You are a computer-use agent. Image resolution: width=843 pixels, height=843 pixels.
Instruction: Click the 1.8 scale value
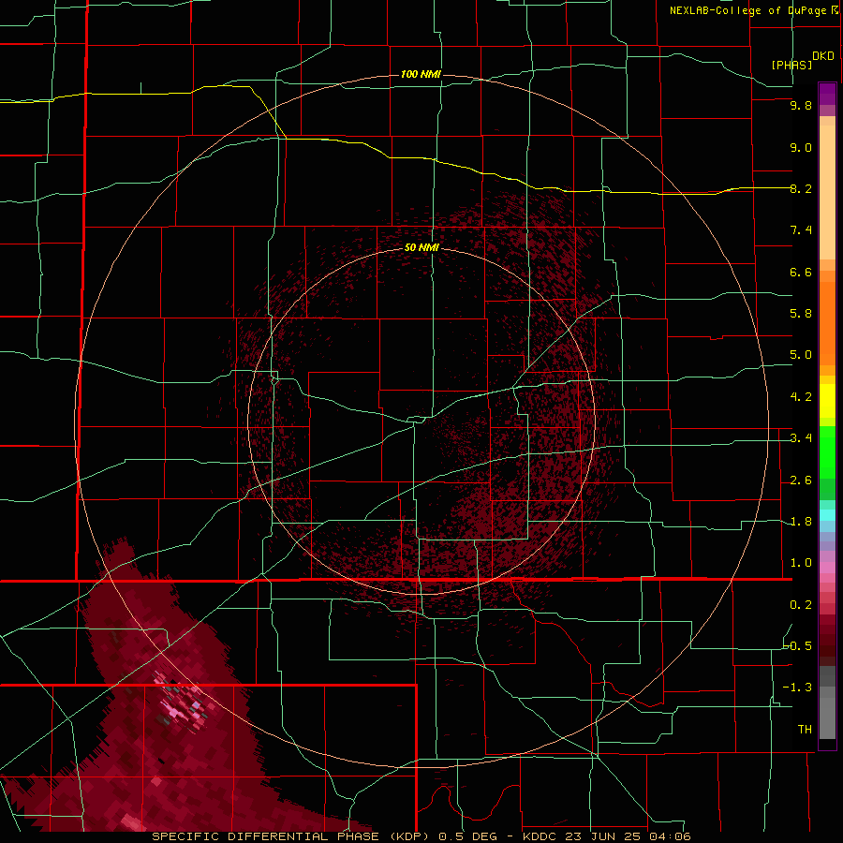pyautogui.click(x=801, y=522)
